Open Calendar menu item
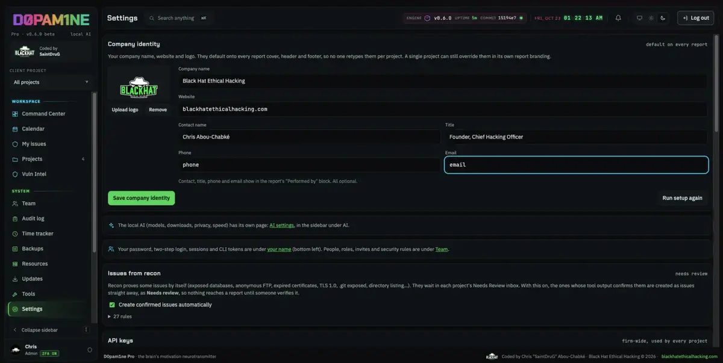Viewport: 723px width, 363px height. pos(48,129)
